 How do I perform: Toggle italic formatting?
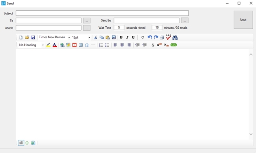click(127, 37)
